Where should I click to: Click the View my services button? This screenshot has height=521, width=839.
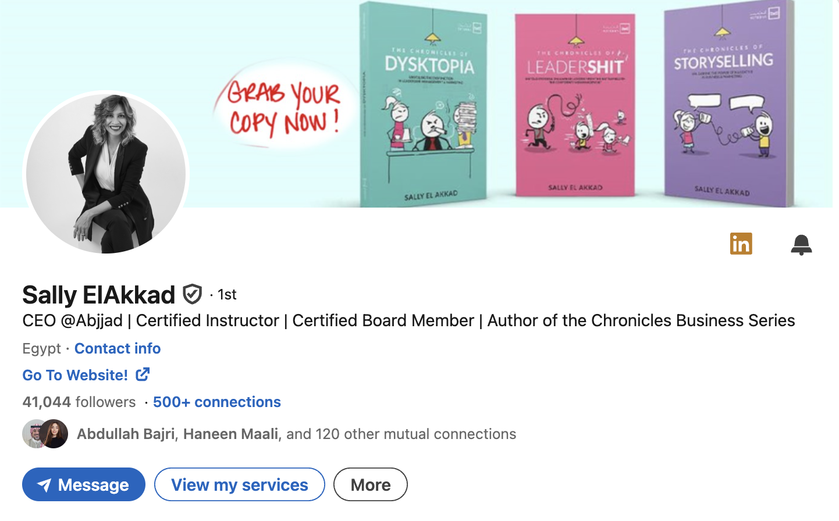coord(239,484)
